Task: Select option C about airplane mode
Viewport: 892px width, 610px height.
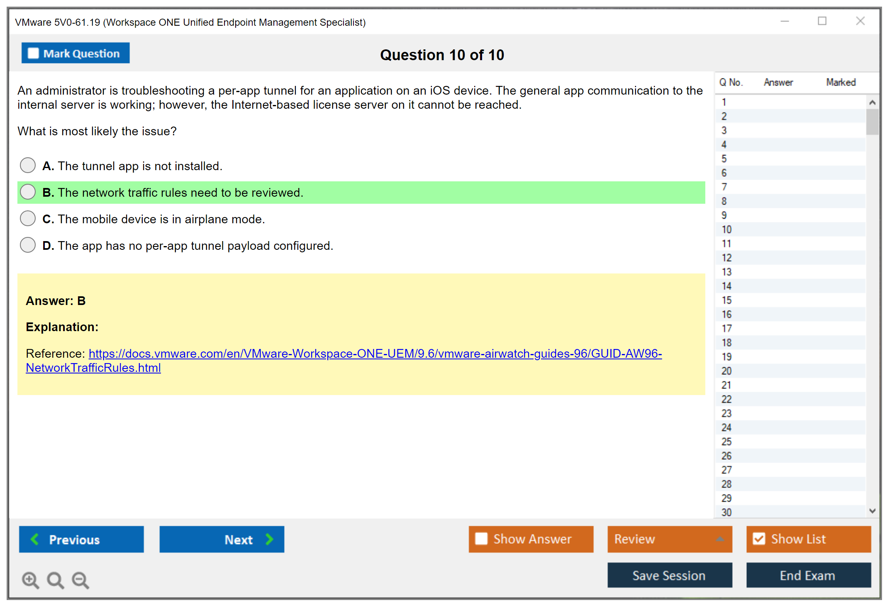Action: click(x=28, y=218)
